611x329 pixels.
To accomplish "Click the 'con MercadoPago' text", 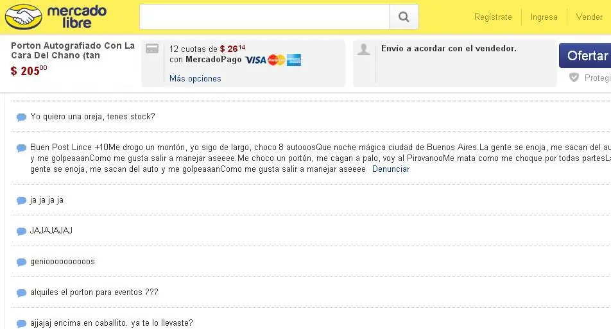I will click(x=205, y=60).
